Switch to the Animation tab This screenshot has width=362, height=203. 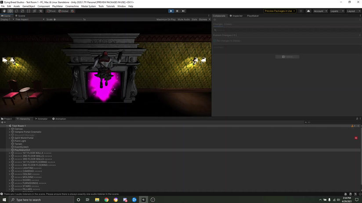click(x=59, y=119)
